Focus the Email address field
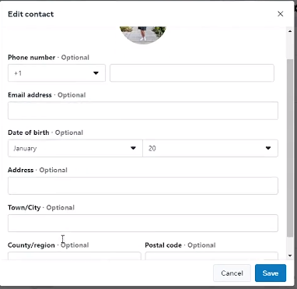 point(143,111)
